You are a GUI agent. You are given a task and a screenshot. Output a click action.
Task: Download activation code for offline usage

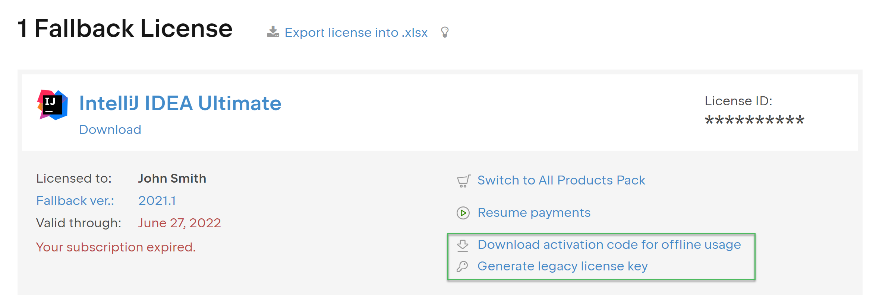[609, 245]
